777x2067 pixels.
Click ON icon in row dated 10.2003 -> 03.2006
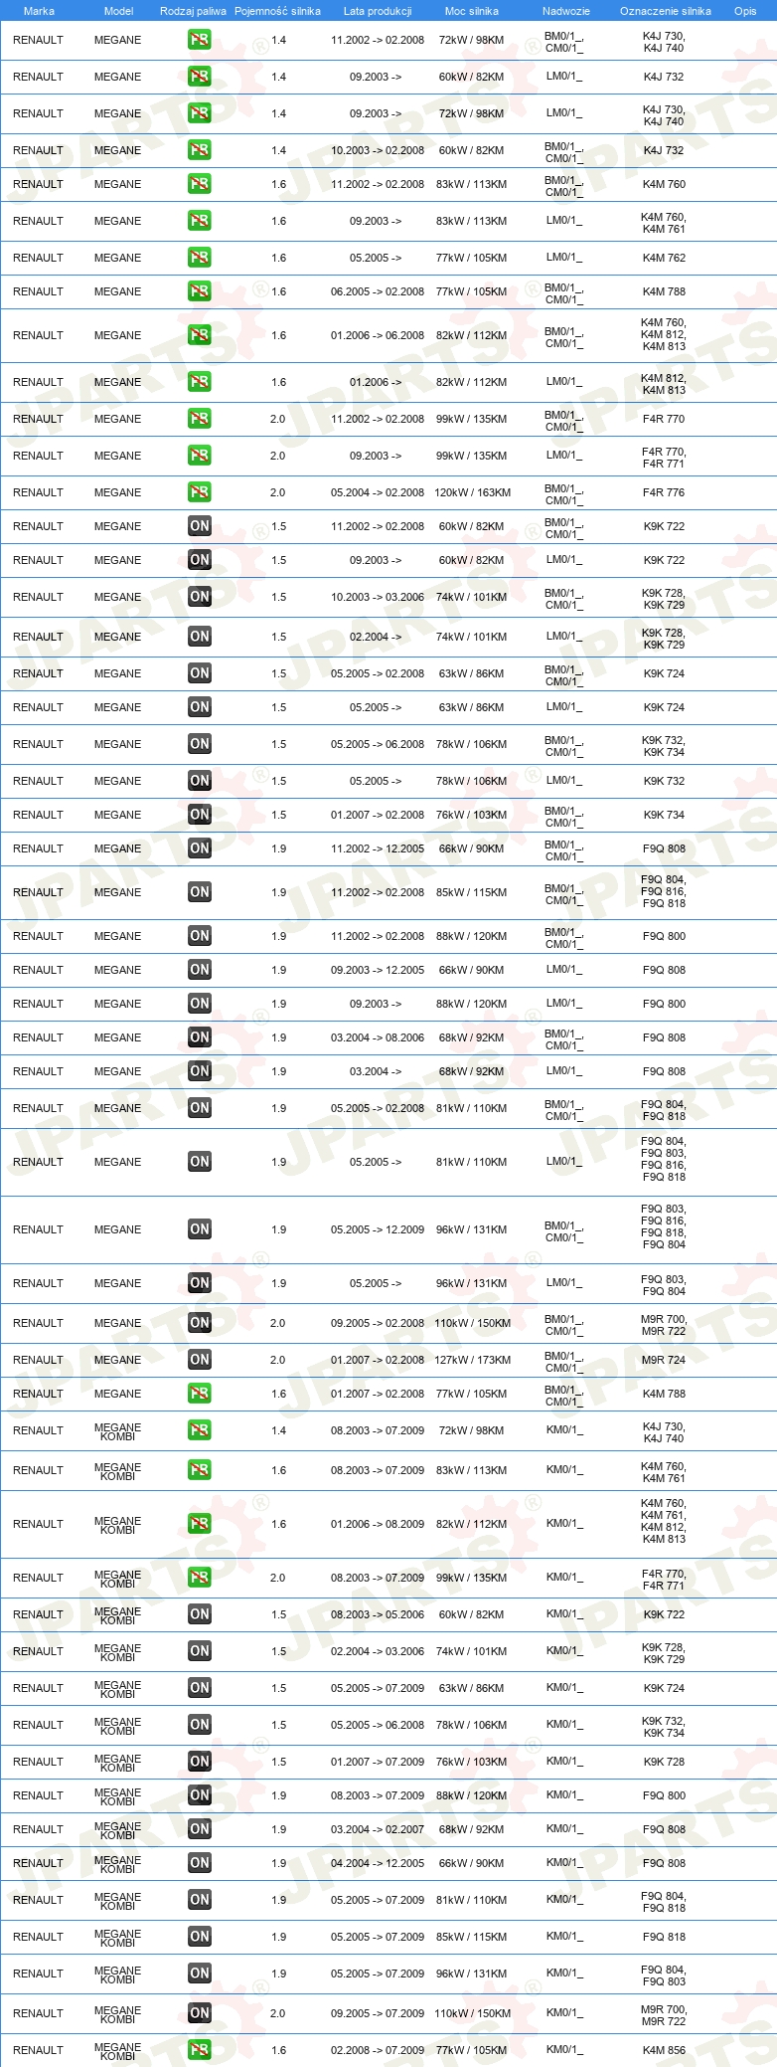(199, 597)
